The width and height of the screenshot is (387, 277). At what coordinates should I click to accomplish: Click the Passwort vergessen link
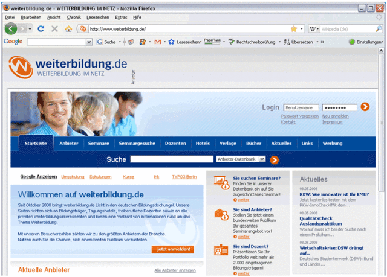pyautogui.click(x=300, y=116)
